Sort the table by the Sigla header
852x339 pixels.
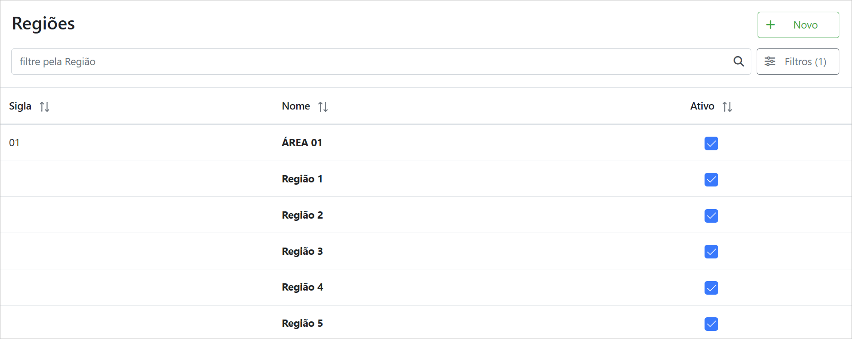20,106
